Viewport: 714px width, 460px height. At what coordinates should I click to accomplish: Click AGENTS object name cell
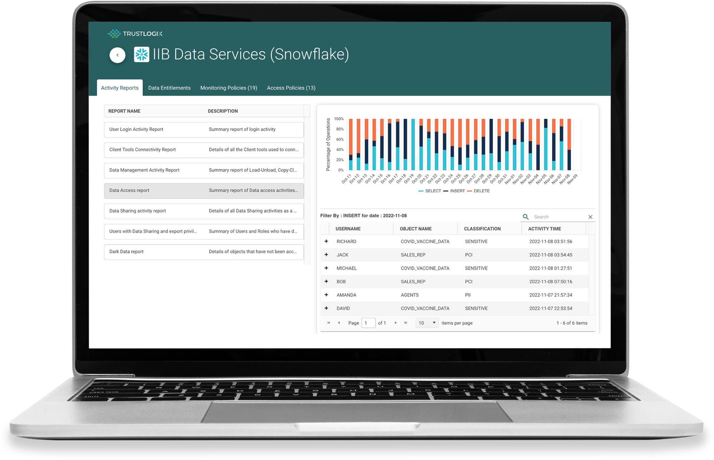click(x=409, y=295)
